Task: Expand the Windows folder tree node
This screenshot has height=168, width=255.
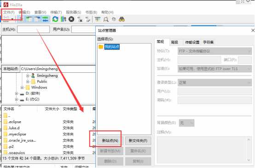Action: coord(22,87)
